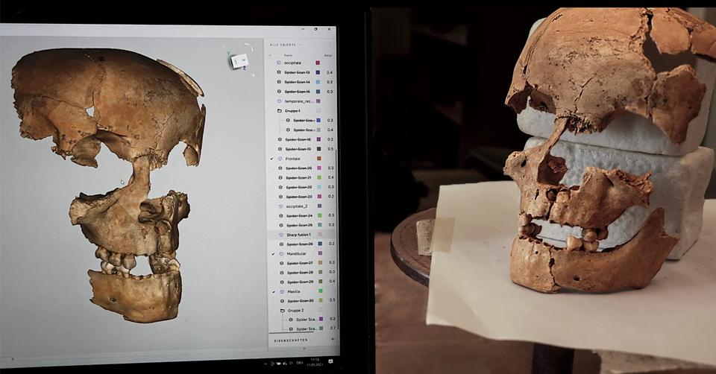The height and width of the screenshot is (374, 716).
Task: Click the occipitale model icon
Action: pyautogui.click(x=279, y=63)
